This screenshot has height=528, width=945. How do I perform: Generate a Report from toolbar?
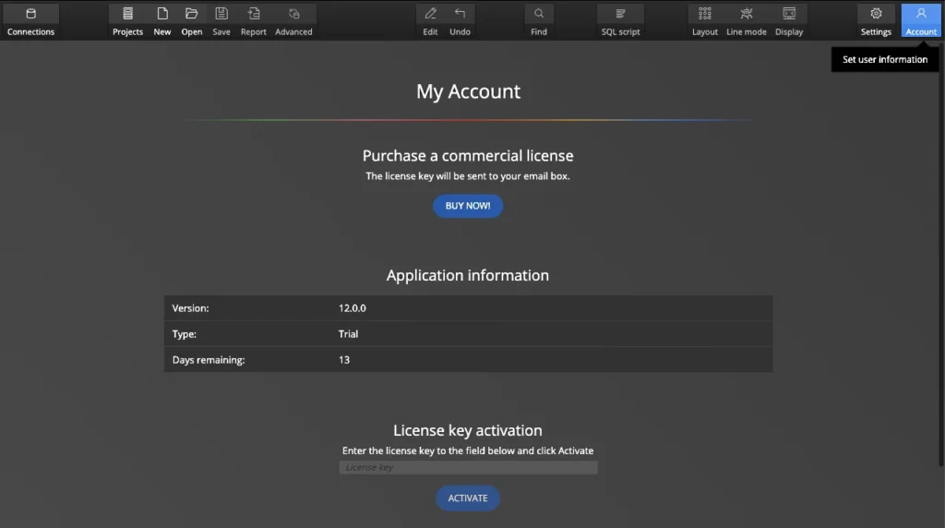(x=254, y=19)
